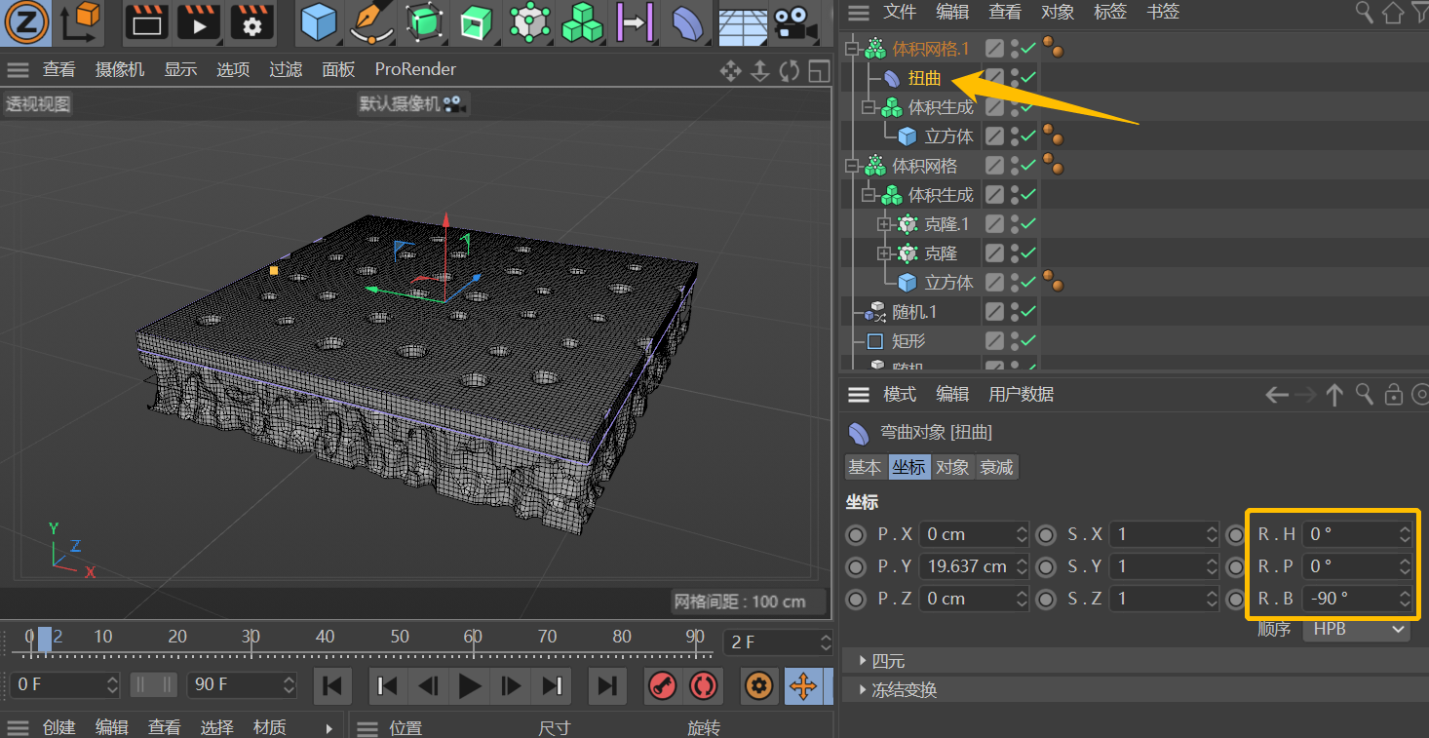Open the 顺序 HPB dropdown
Screen dimensions: 1429x738
pyautogui.click(x=1357, y=629)
